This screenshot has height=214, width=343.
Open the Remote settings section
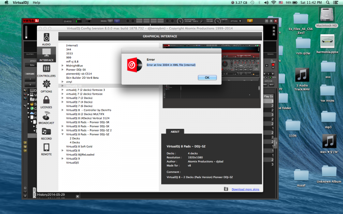[46, 149]
